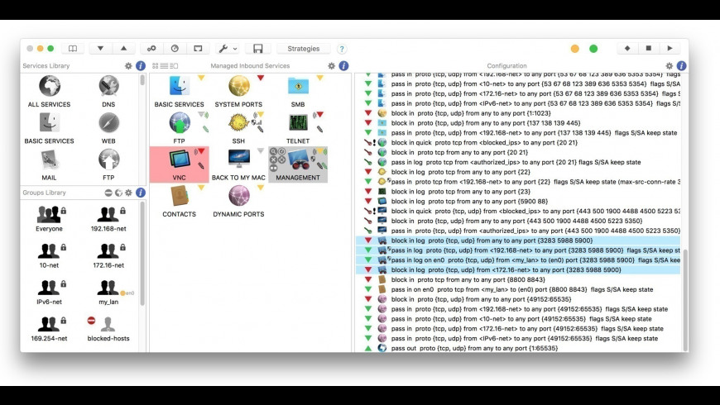The height and width of the screenshot is (405, 720).
Task: Switch to the third view mode icon
Action: pyautogui.click(x=174, y=66)
